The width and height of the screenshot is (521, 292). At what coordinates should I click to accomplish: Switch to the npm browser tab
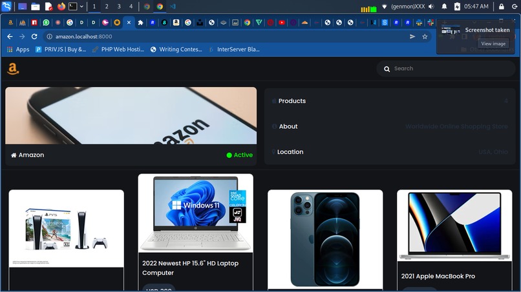click(x=34, y=22)
